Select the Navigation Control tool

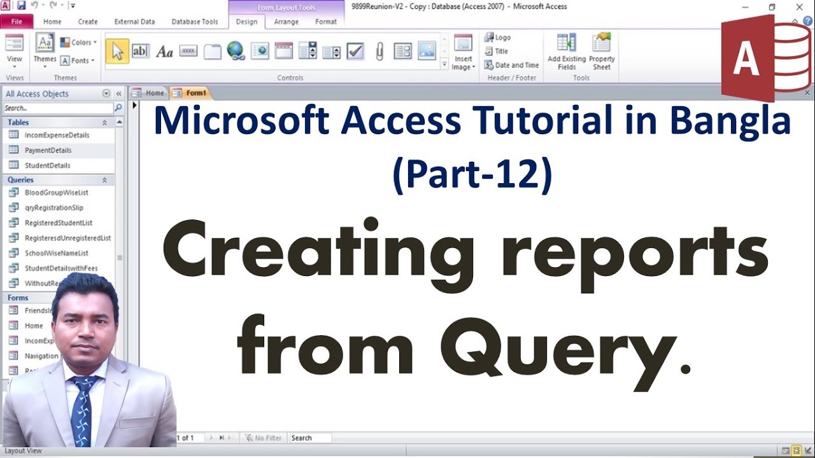[x=283, y=51]
